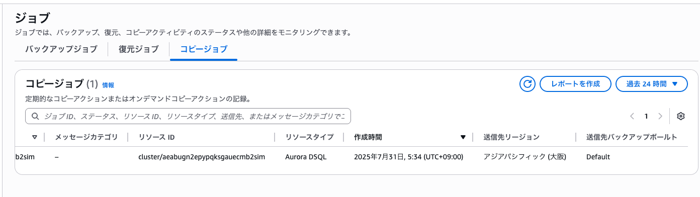Refresh the copy jobs list
This screenshot has width=700, height=197.
click(528, 84)
